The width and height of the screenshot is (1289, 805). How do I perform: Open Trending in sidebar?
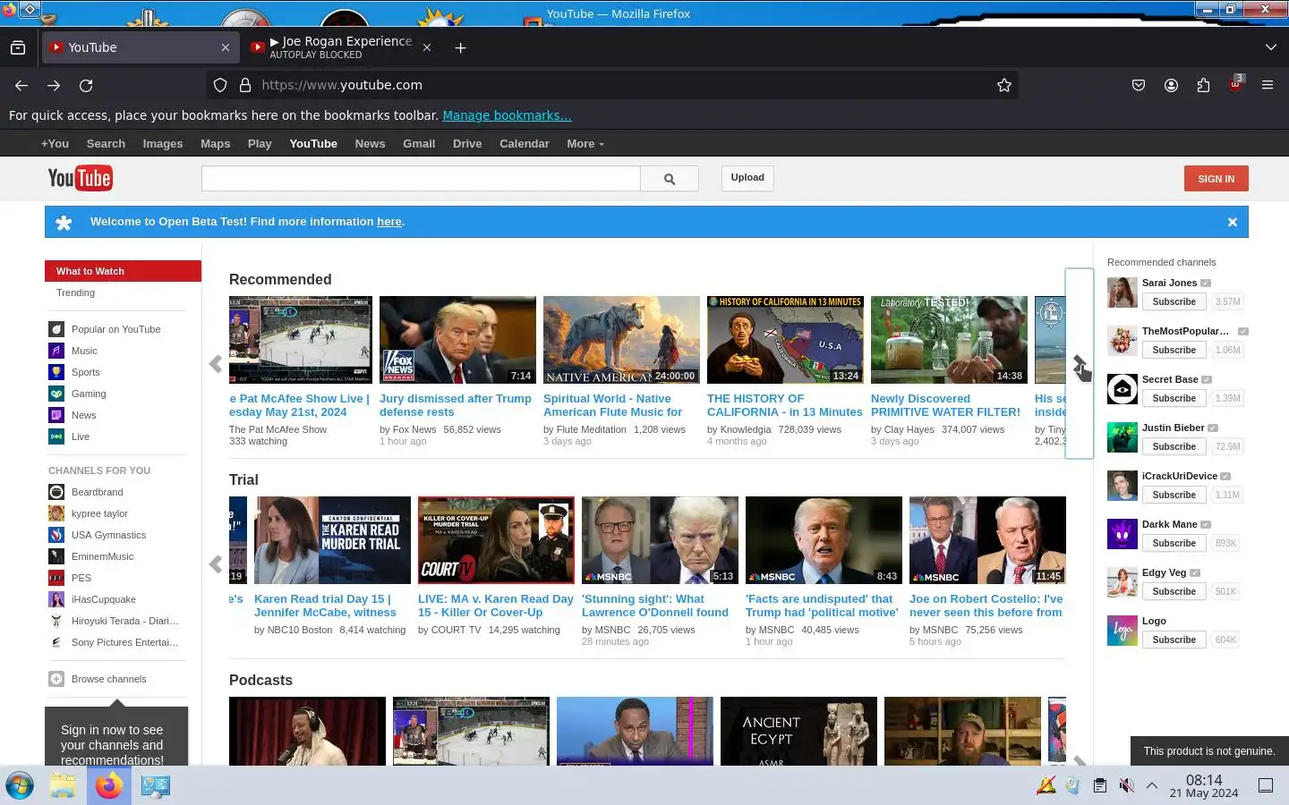point(75,292)
